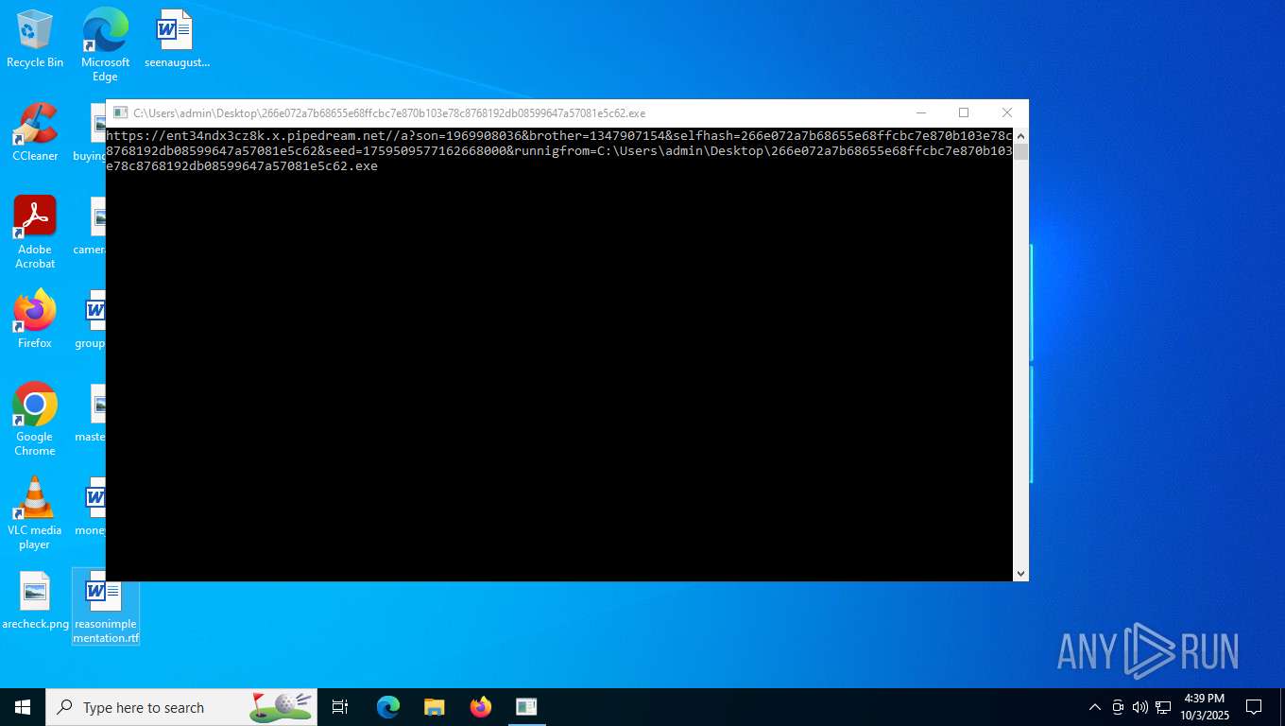
Task: Open Edge from the taskbar
Action: click(x=388, y=707)
